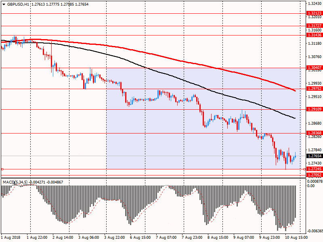Click the 1.28680 price axis value
323x242 pixels.
coord(315,123)
